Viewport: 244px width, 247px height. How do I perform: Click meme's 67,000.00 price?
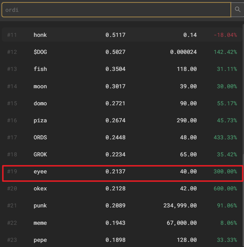tap(182, 223)
